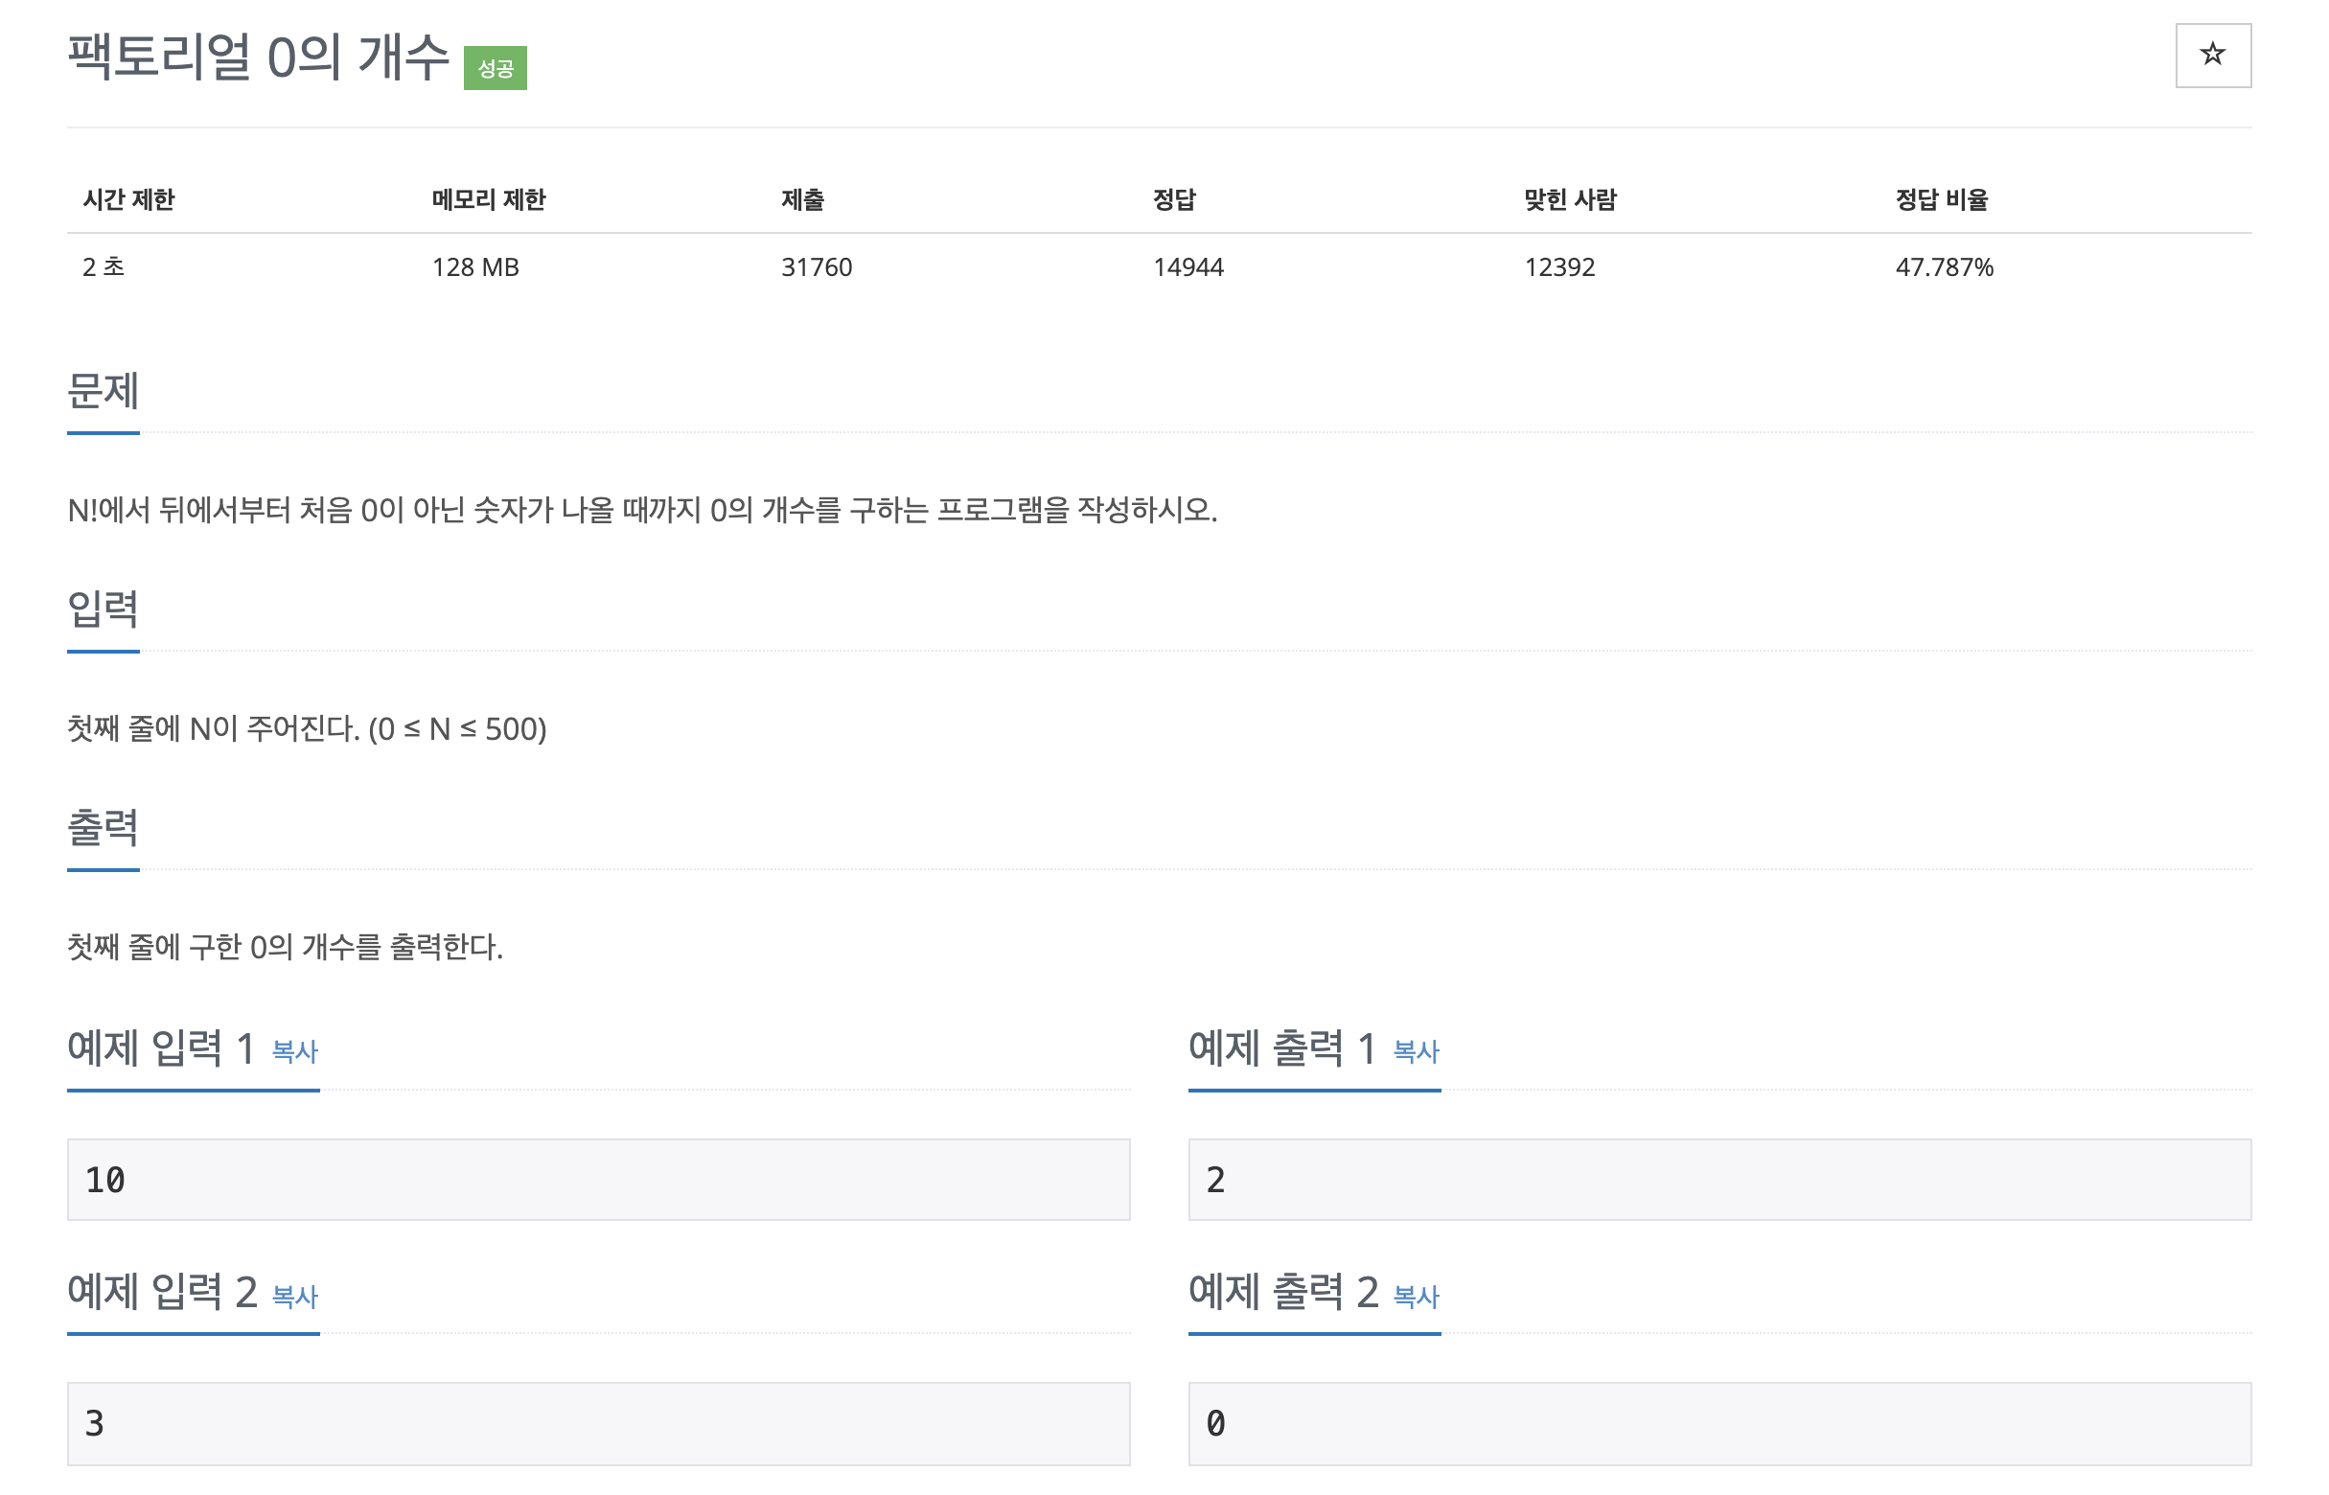Click the 팩토리얼 0의 개수 title
Image resolution: width=2329 pixels, height=1495 pixels.
pyautogui.click(x=257, y=57)
